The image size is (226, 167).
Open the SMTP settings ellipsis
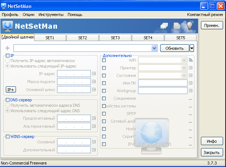[x=190, y=115]
